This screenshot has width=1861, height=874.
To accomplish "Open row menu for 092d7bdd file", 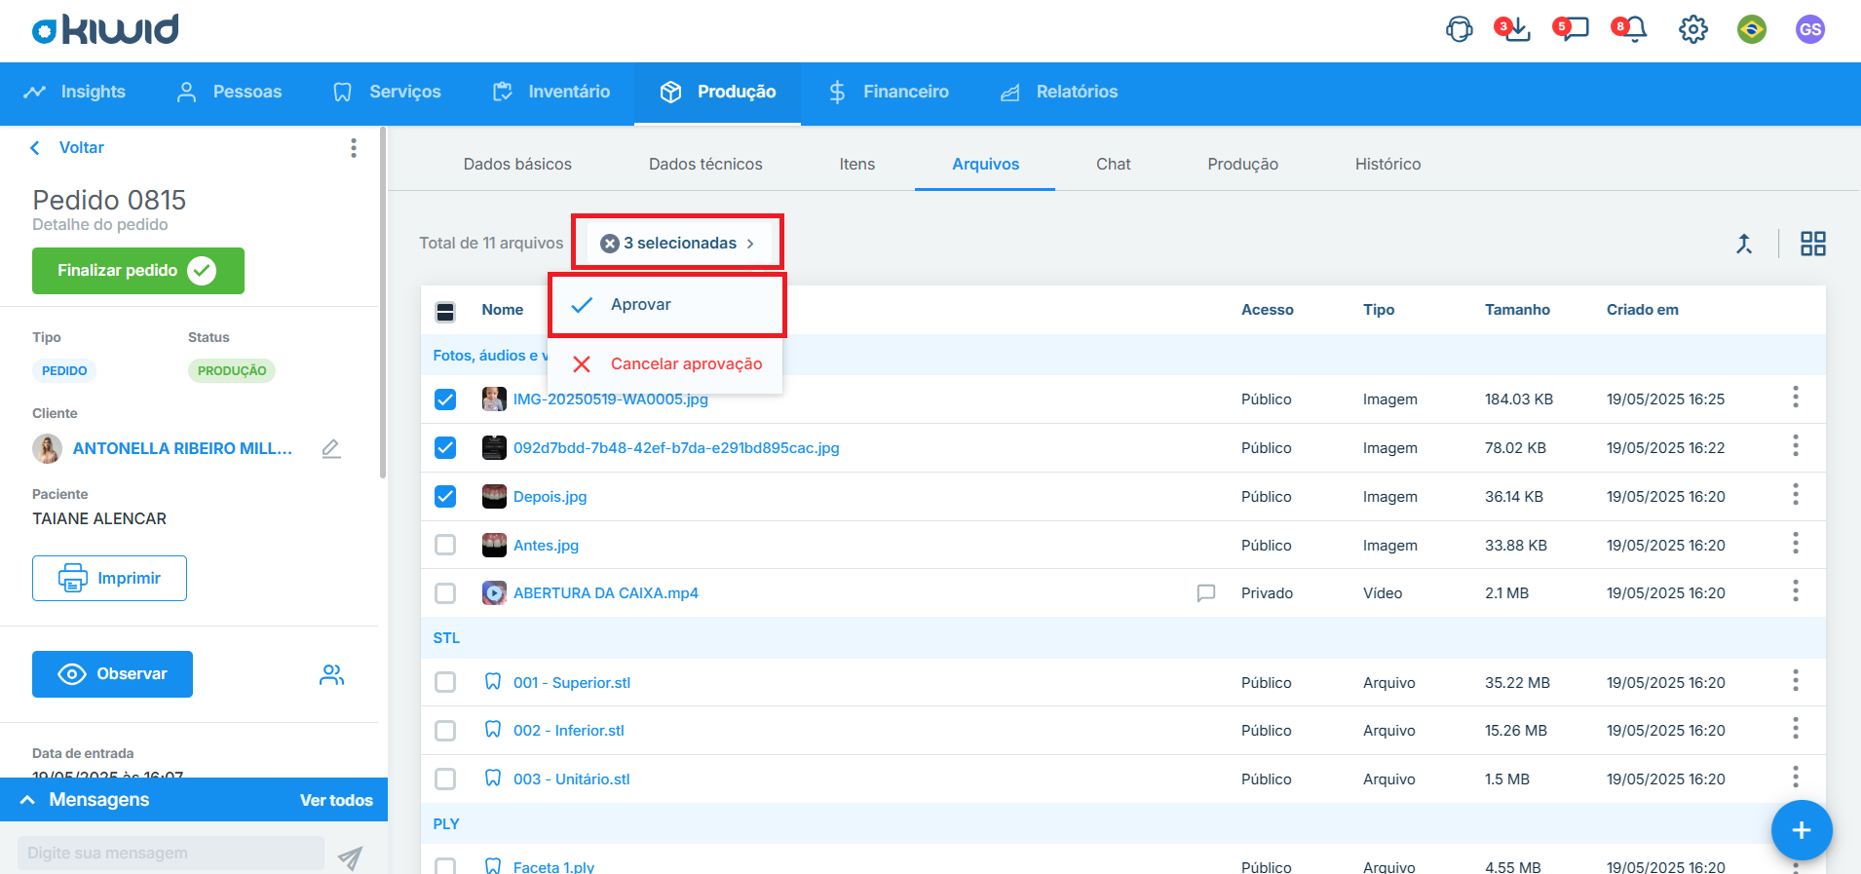I will [1795, 446].
